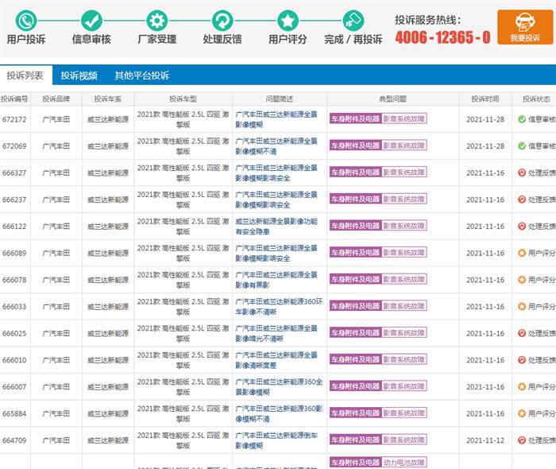Viewport: 556px width, 469px height.
Task: Click orange 用户评分 icon in row 666007
Action: coord(522,386)
